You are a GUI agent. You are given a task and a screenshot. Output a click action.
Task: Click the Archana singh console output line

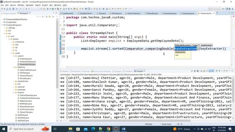pyautogui.click(x=146, y=102)
